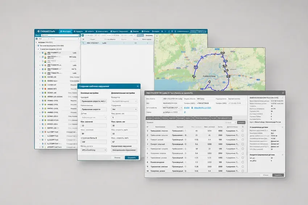Click the driver icon on the VW Caddy row
This screenshot has height=205, width=308.
point(45,57)
